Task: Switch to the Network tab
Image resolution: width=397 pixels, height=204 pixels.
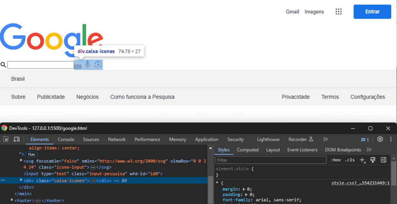Action: 117,139
